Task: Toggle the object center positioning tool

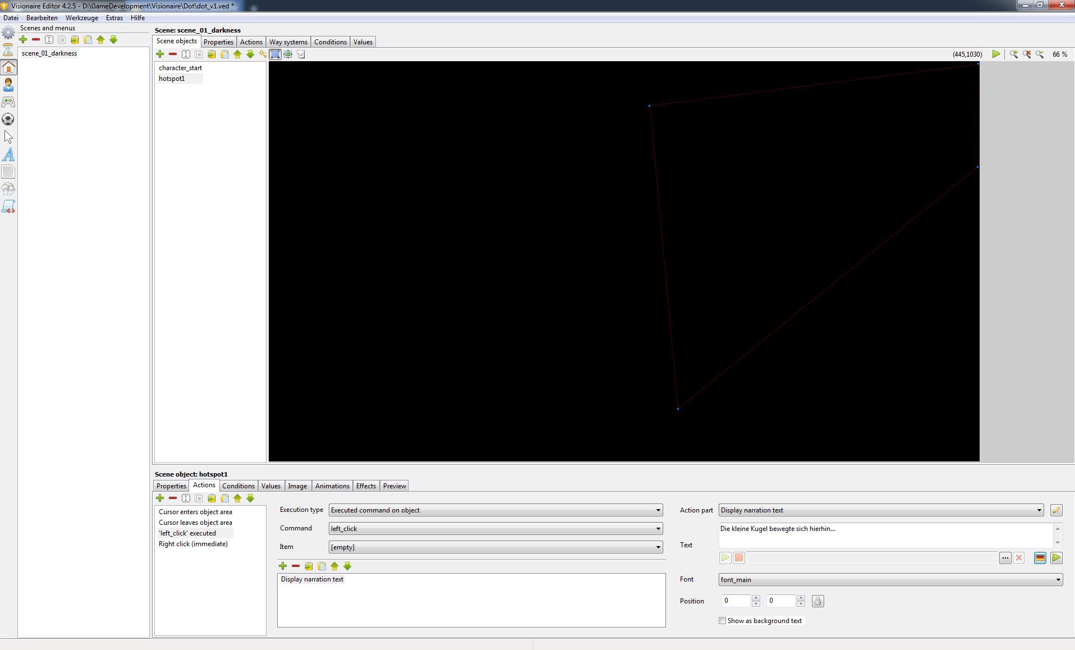Action: [x=288, y=54]
